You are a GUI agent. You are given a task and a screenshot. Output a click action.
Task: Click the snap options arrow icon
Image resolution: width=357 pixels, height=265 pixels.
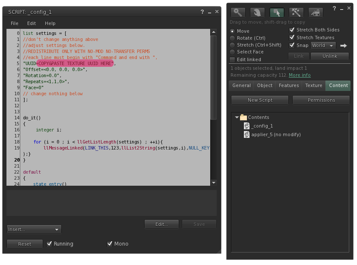pyautogui.click(x=344, y=45)
